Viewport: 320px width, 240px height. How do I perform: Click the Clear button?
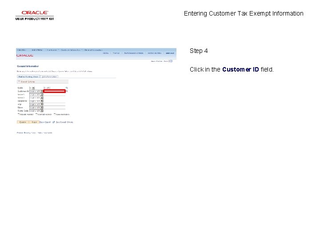(x=34, y=122)
